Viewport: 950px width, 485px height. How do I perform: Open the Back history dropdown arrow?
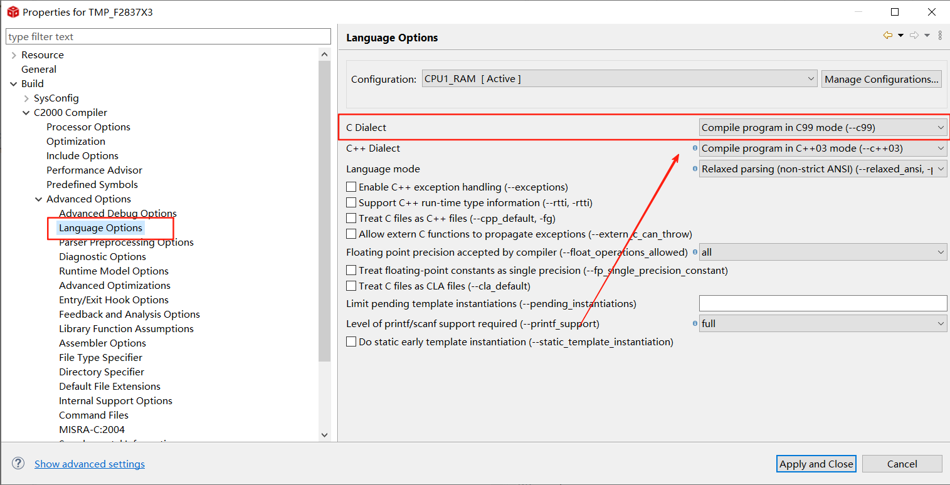coord(900,36)
